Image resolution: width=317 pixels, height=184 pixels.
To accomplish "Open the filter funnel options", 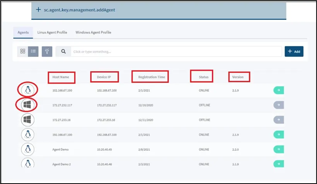I will tap(47, 51).
